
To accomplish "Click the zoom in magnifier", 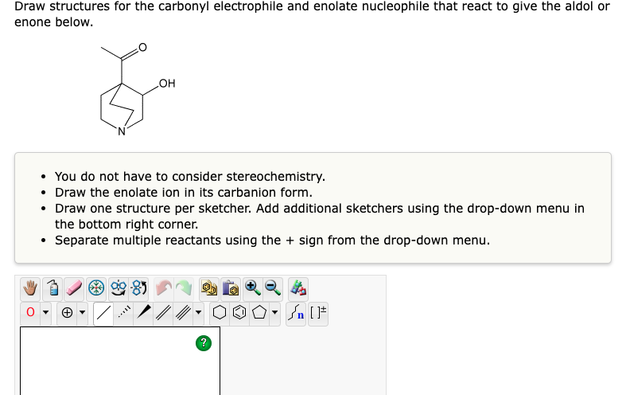I will 253,288.
